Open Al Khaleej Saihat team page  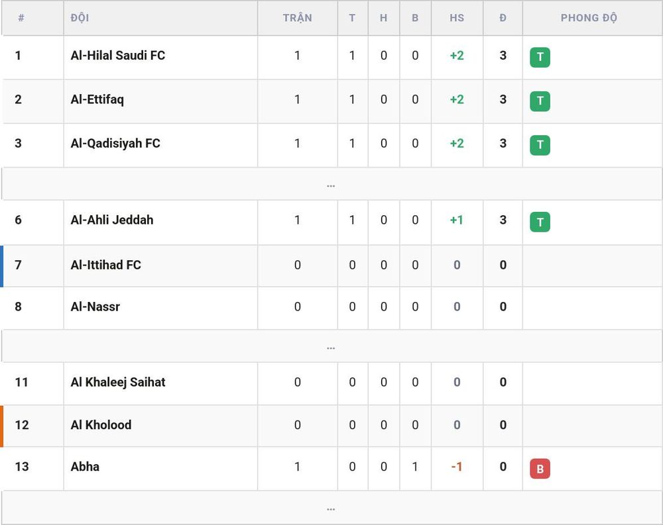tap(118, 382)
